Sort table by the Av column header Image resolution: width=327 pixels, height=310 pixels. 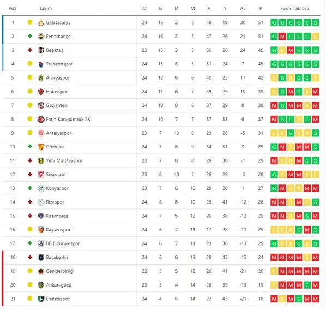point(243,9)
